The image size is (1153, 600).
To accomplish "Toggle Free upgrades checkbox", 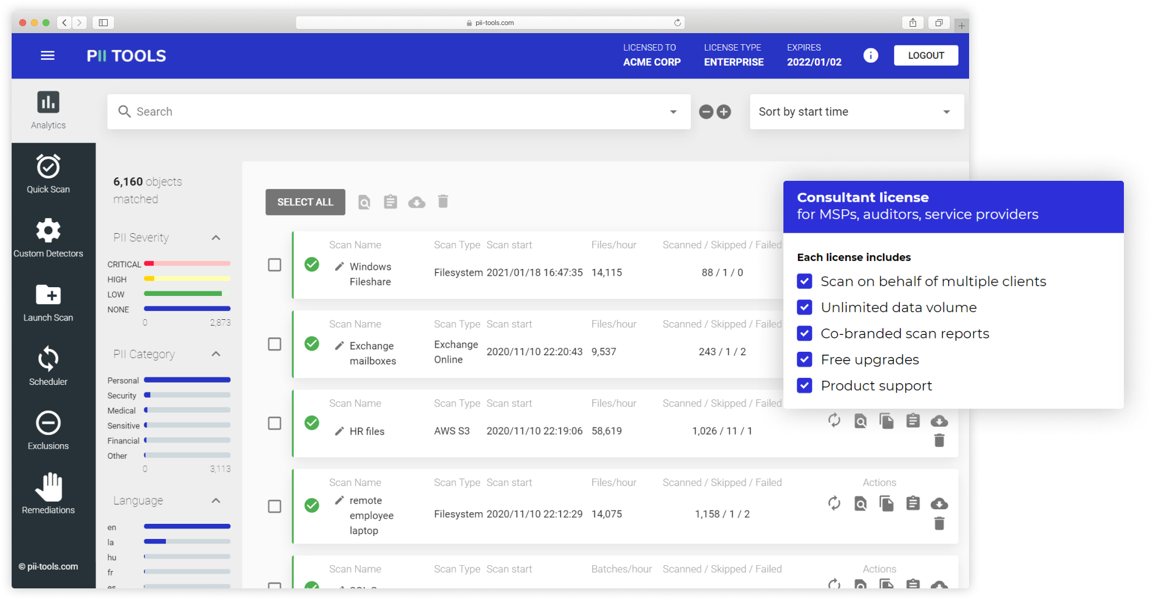I will click(804, 360).
